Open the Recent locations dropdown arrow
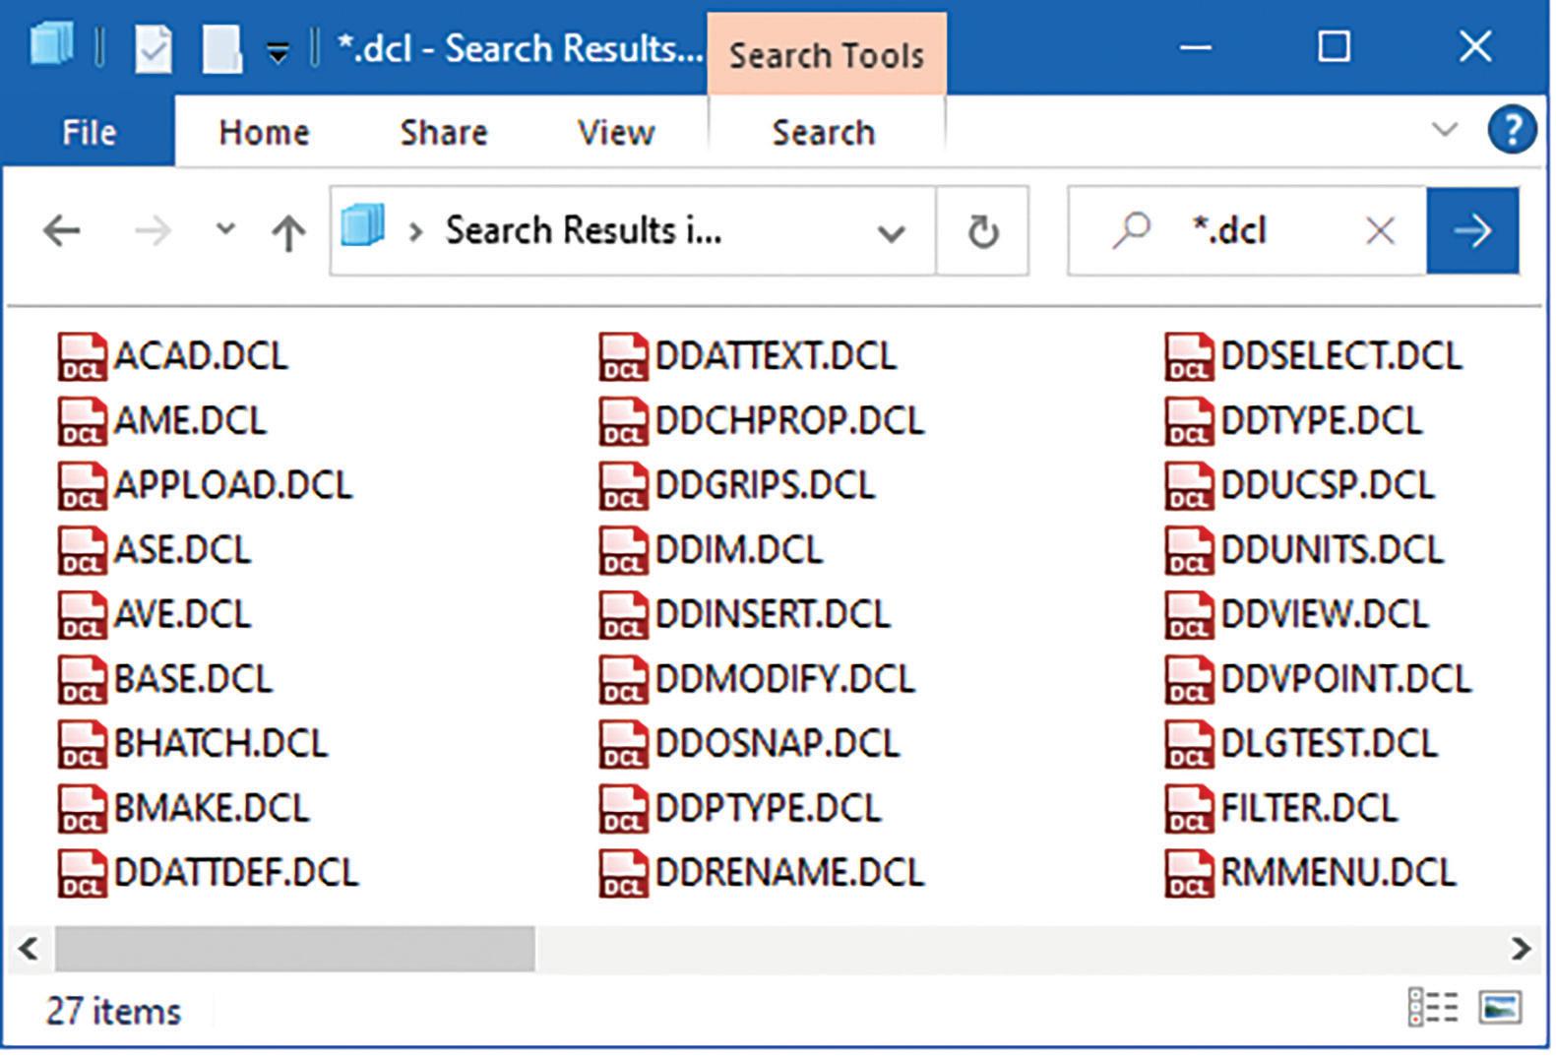Viewport: 1556px width, 1058px height. [x=225, y=230]
